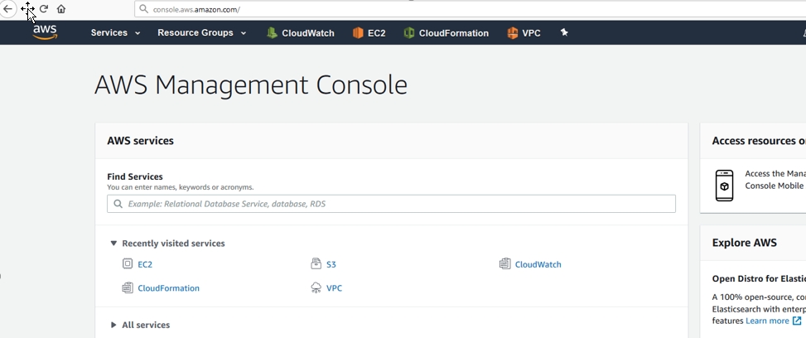Click the VPC shortcut icon in the navbar

[x=513, y=33]
